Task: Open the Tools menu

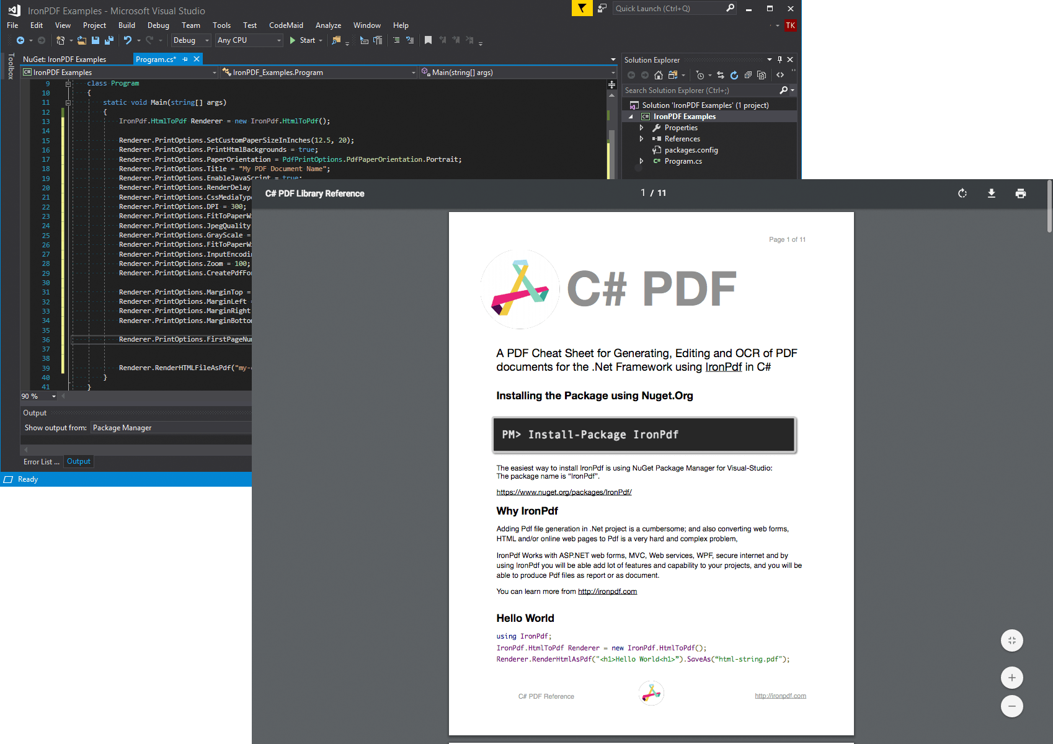Action: point(221,25)
